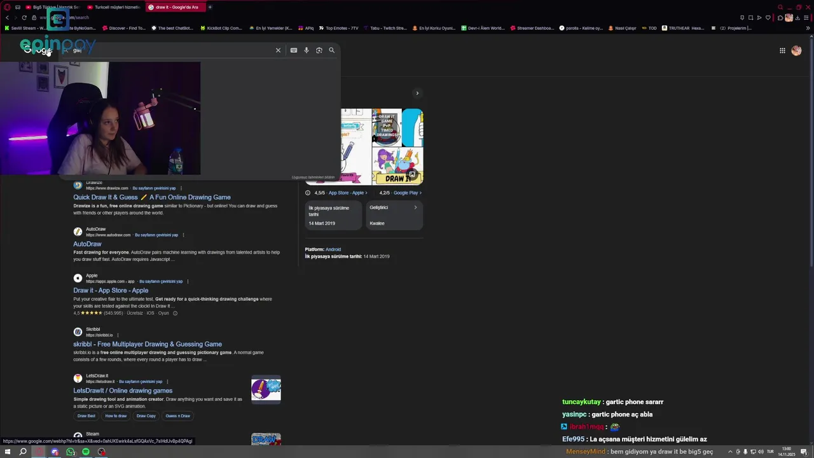Open Quick Draw It & Guess result
814x458 pixels.
(x=152, y=197)
